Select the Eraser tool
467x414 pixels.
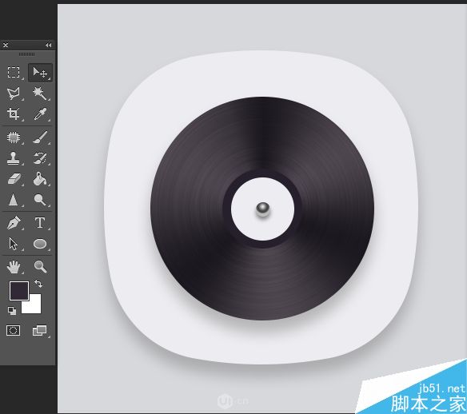coord(14,179)
